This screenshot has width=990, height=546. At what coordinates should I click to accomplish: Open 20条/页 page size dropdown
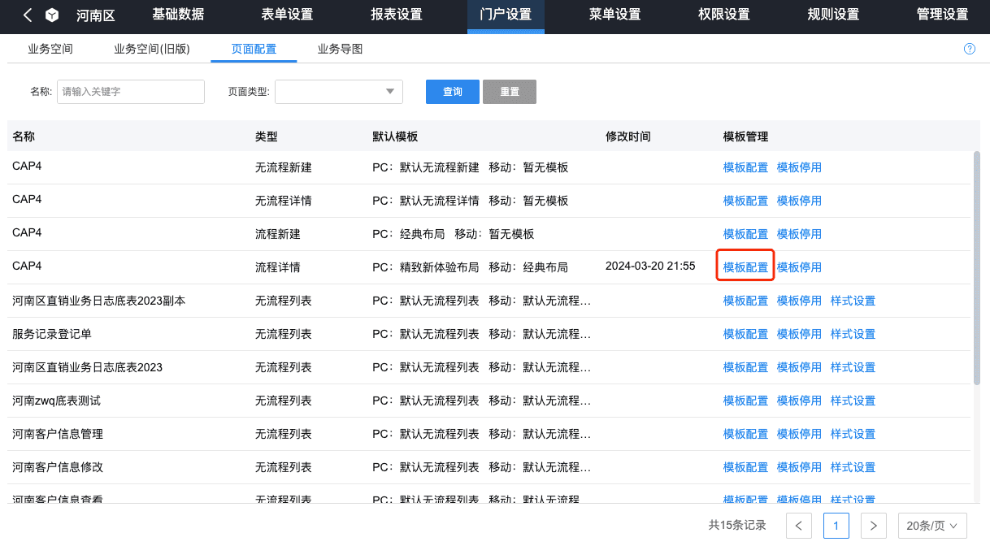click(932, 526)
